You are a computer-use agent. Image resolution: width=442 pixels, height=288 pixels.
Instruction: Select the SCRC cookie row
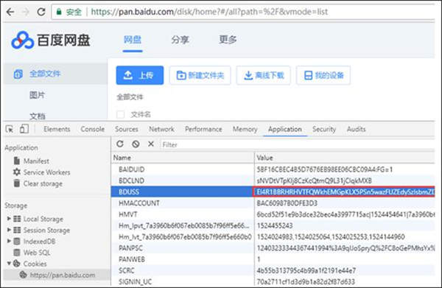point(273,270)
